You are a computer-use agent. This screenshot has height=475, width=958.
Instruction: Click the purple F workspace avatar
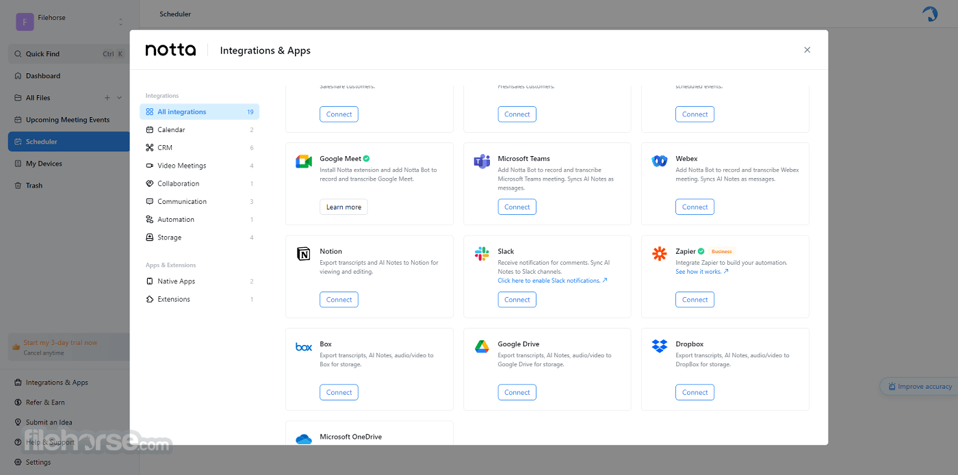[x=25, y=22]
